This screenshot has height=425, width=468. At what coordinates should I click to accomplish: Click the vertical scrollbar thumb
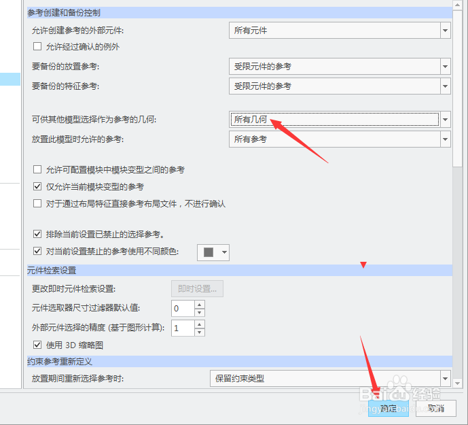coord(457,88)
